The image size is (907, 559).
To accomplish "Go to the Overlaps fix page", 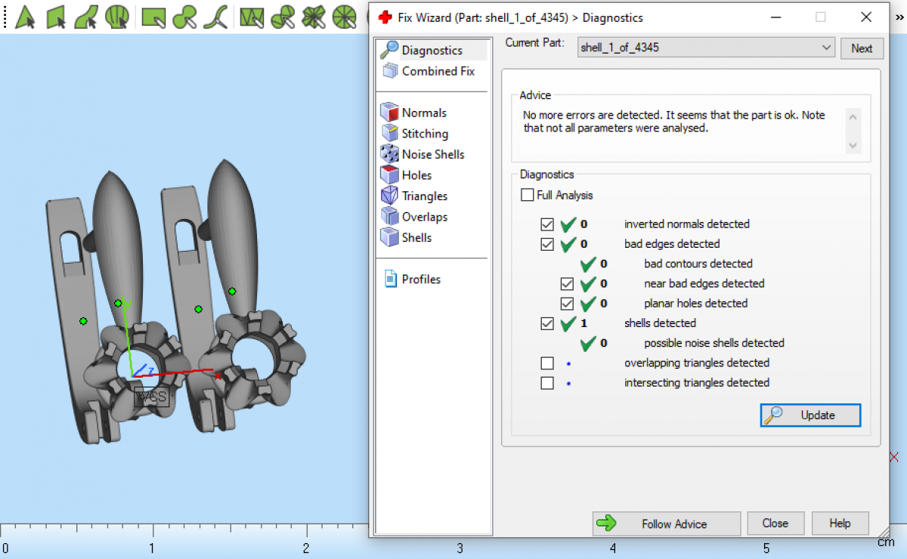I will click(x=424, y=217).
